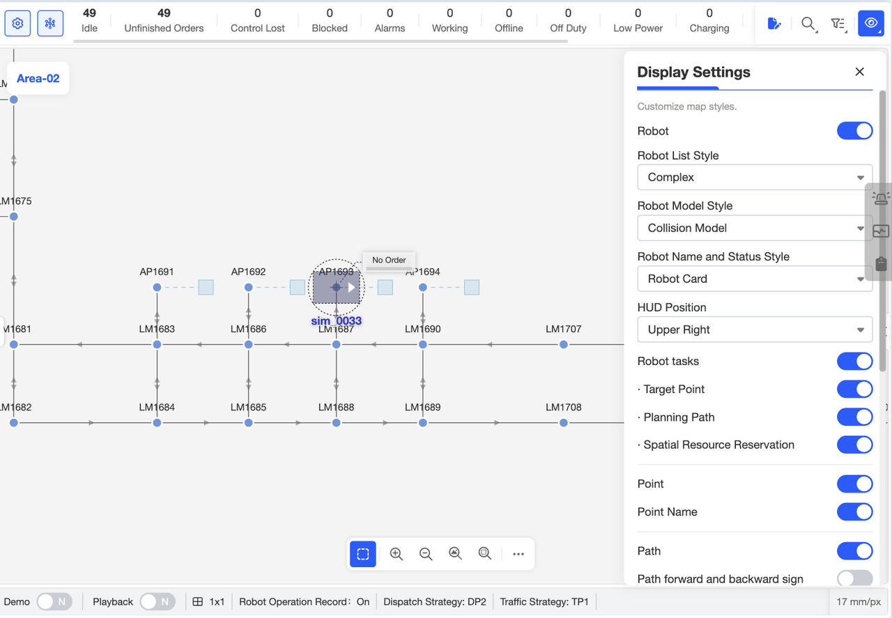Change the HUD Position dropdown
The image size is (892, 618).
tap(755, 329)
